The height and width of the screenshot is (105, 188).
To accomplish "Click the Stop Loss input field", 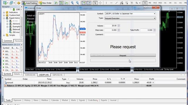I will pyautogui.click(x=111, y=30).
